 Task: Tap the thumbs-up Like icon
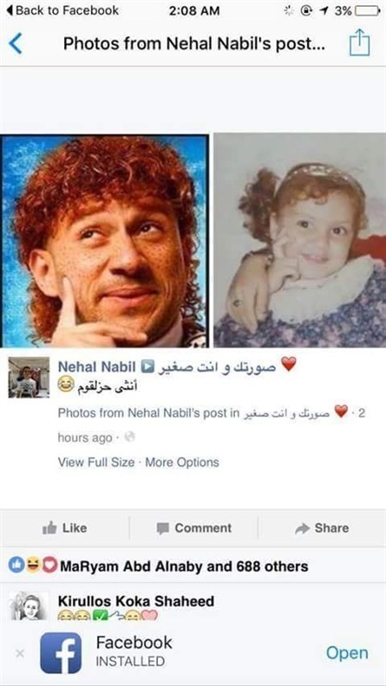pyautogui.click(x=50, y=528)
